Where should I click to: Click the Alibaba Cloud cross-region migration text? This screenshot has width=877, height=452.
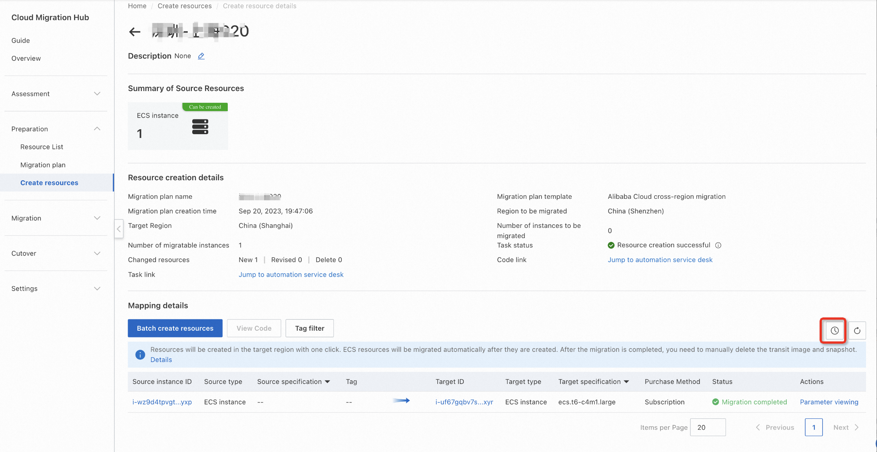[667, 197]
